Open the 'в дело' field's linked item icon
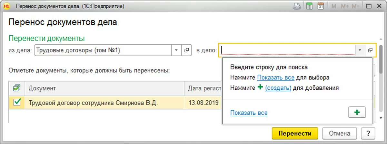This screenshot has width=387, height=144. 370,50
